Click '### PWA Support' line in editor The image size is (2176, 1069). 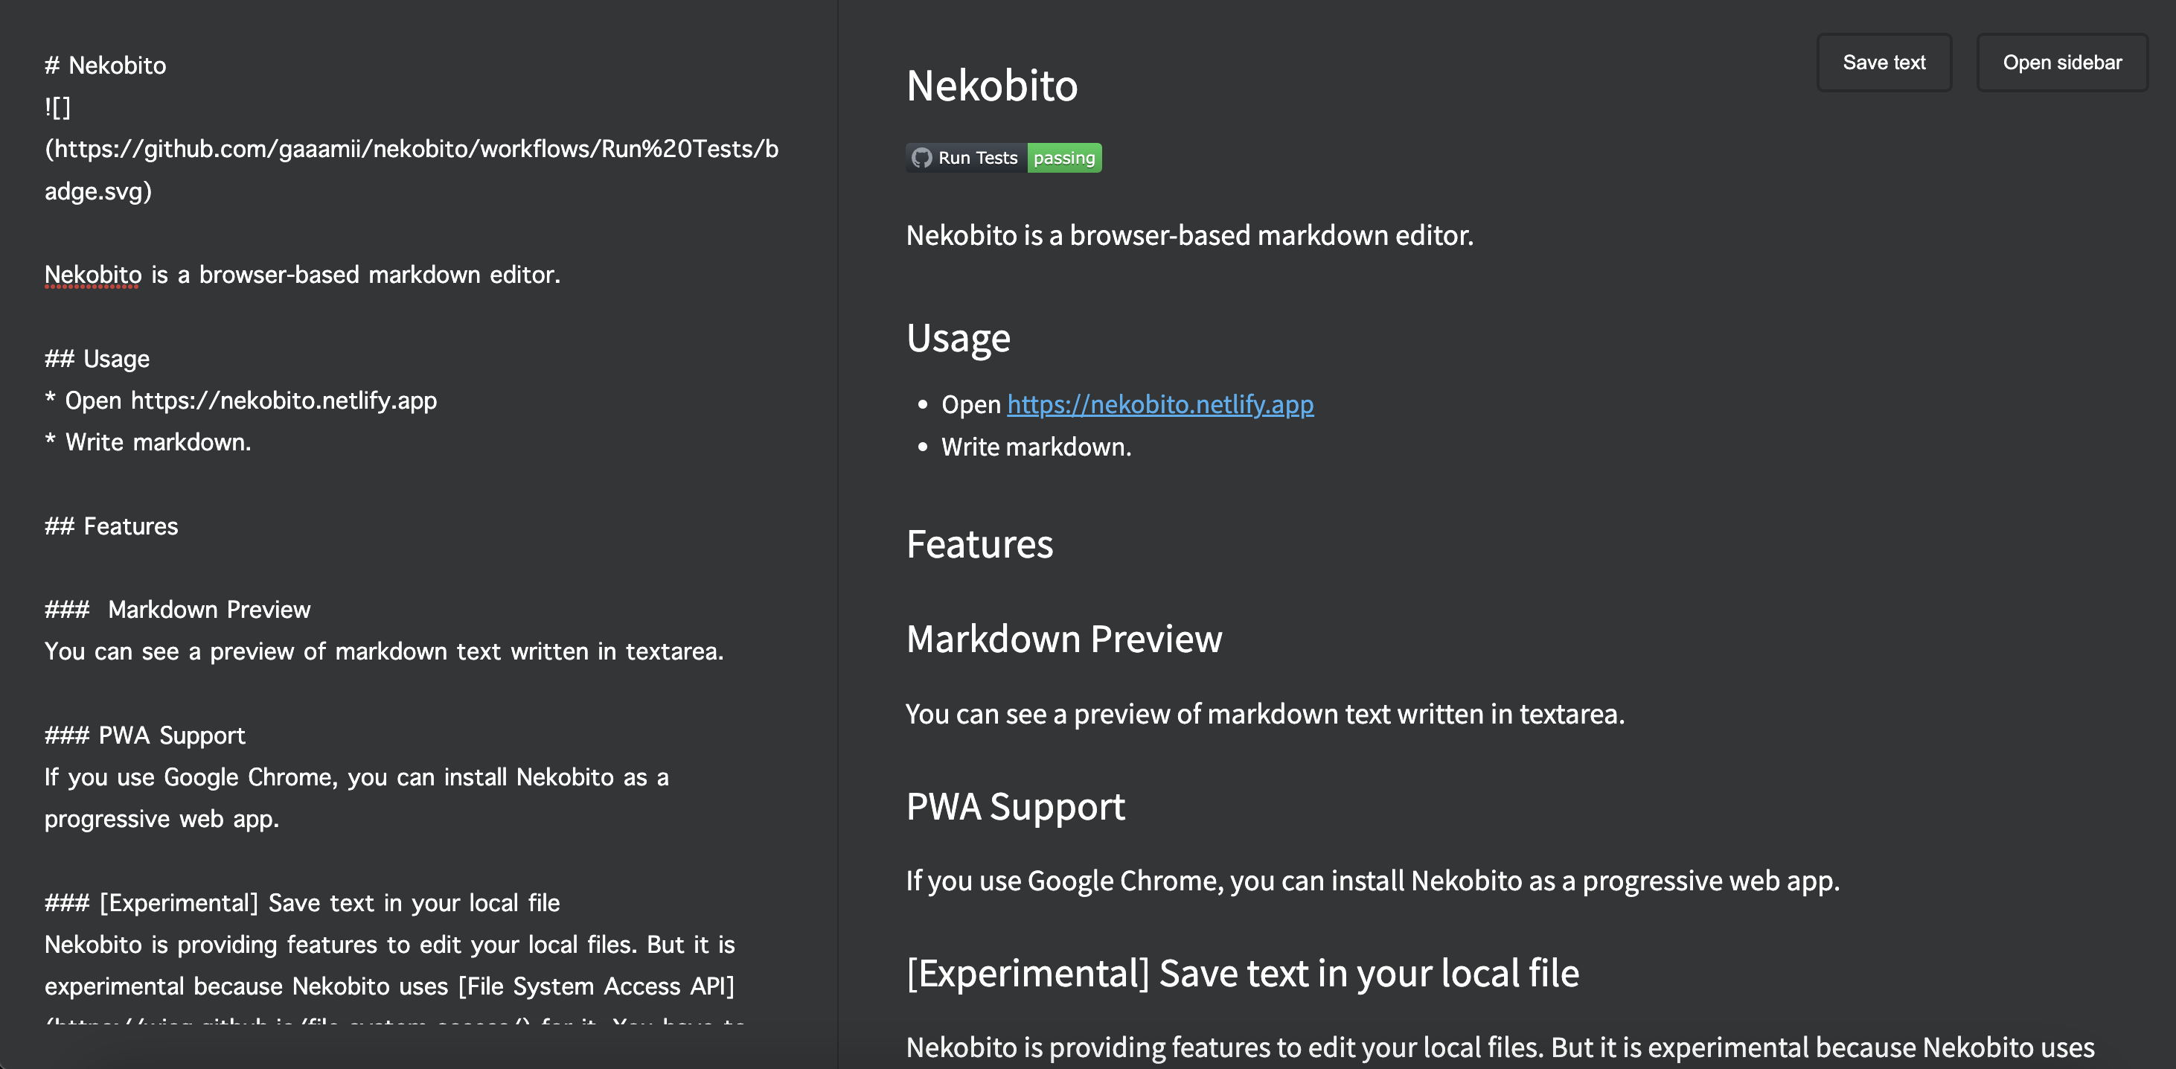pos(145,735)
